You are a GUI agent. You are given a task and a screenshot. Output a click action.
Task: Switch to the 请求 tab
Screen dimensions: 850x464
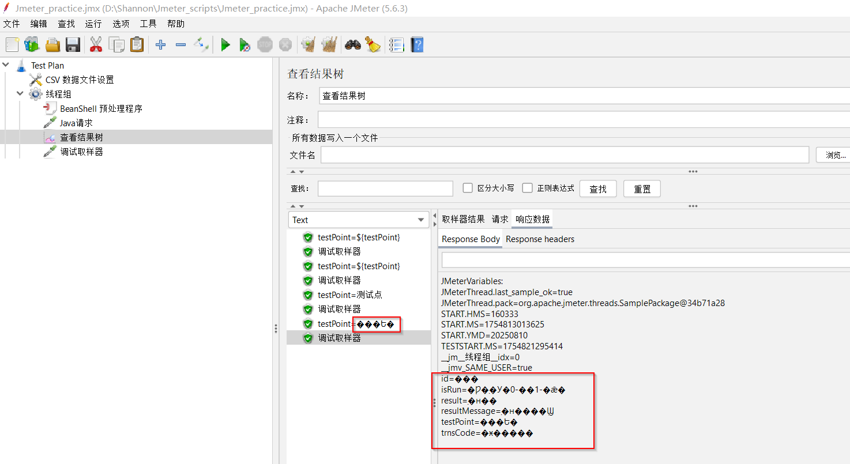click(x=500, y=219)
